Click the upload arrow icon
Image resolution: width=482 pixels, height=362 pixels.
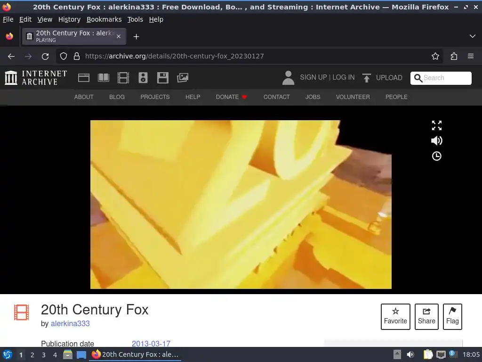tap(366, 78)
